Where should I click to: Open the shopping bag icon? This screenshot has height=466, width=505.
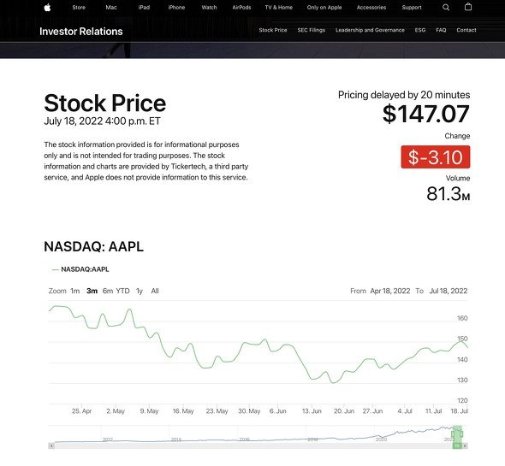[468, 7]
